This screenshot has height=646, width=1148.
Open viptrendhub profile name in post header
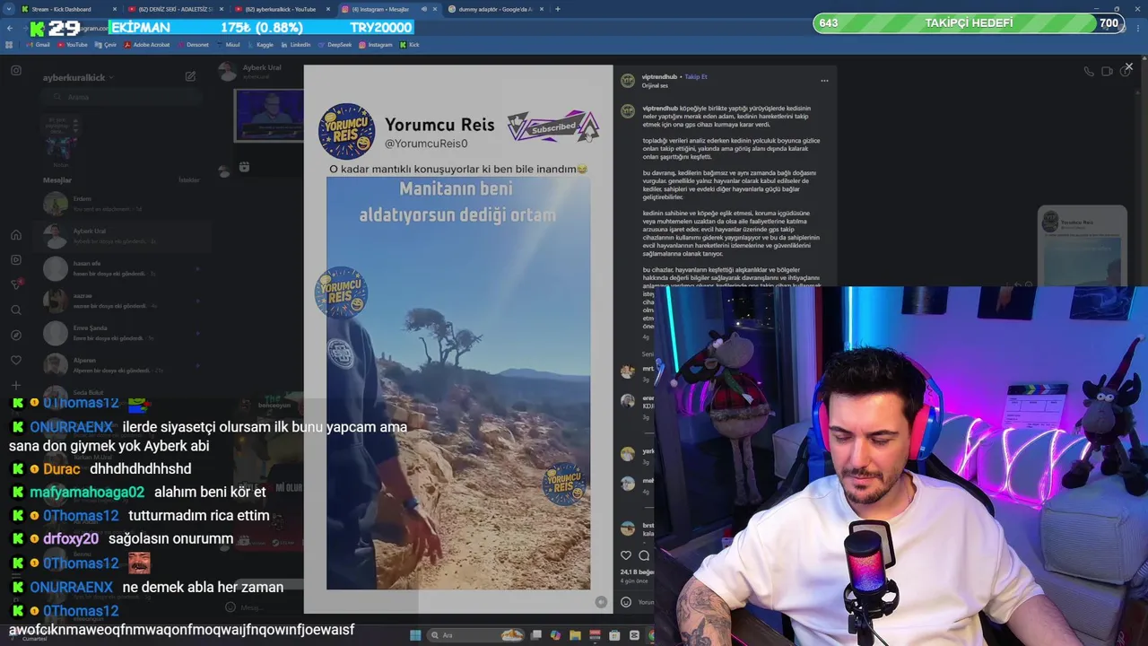tap(659, 77)
